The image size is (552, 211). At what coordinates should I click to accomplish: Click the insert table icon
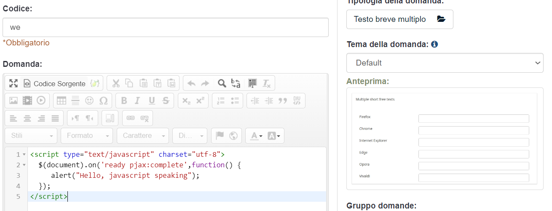tap(62, 100)
